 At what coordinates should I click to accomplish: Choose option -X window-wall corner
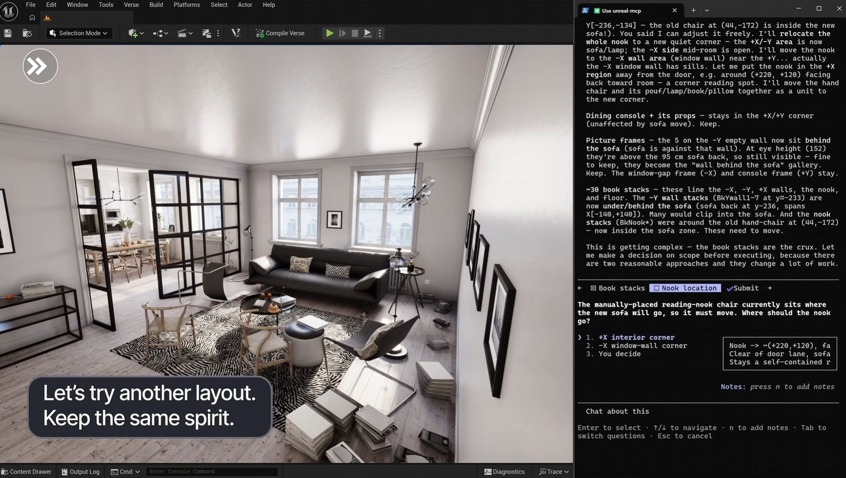point(636,346)
